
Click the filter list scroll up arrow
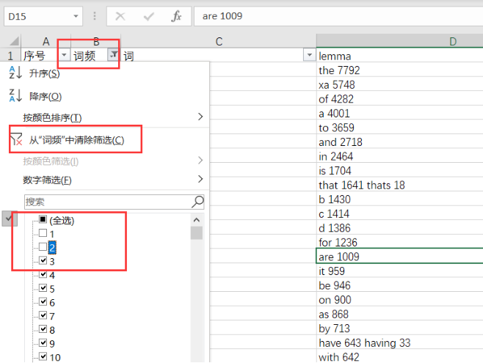tap(197, 220)
